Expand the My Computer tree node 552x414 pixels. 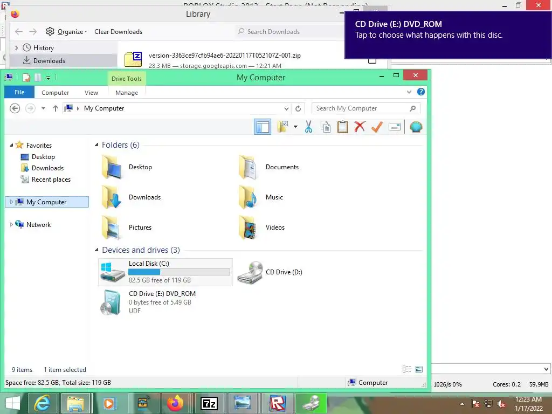(11, 202)
